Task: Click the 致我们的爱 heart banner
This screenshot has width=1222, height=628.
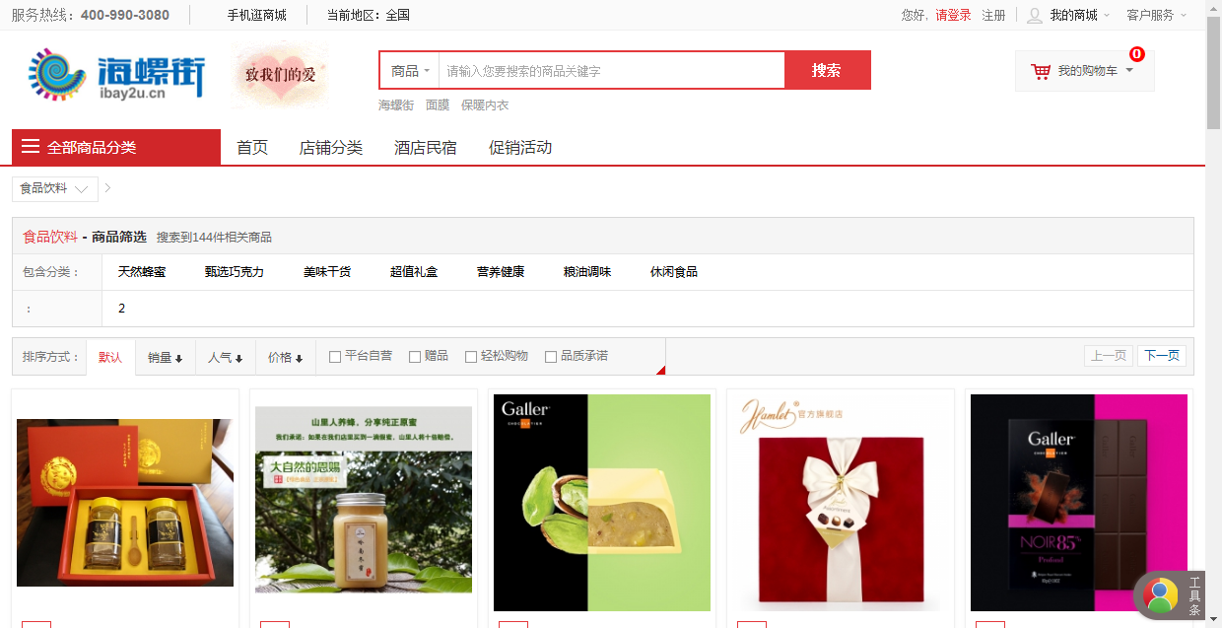Action: click(x=281, y=75)
